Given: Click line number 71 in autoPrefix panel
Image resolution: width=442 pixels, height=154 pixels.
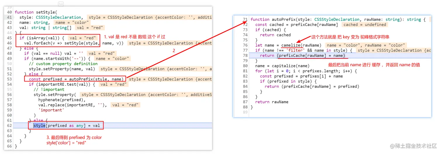Looking at the screenshot, I should point(245,20).
